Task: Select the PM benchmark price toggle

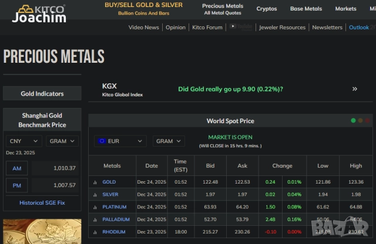Action: pyautogui.click(x=16, y=185)
